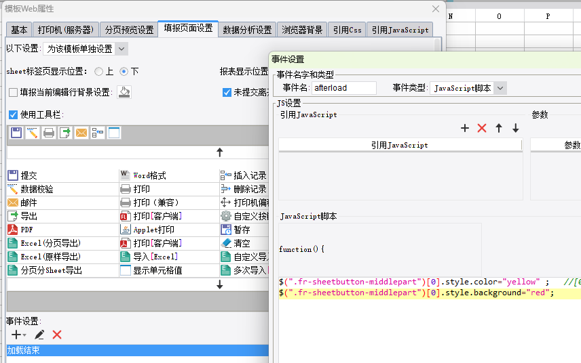Switch to the 引用Css tab
This screenshot has height=363, width=581.
(x=348, y=30)
